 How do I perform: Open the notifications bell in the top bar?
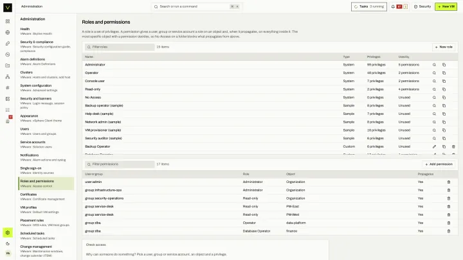tap(393, 6)
